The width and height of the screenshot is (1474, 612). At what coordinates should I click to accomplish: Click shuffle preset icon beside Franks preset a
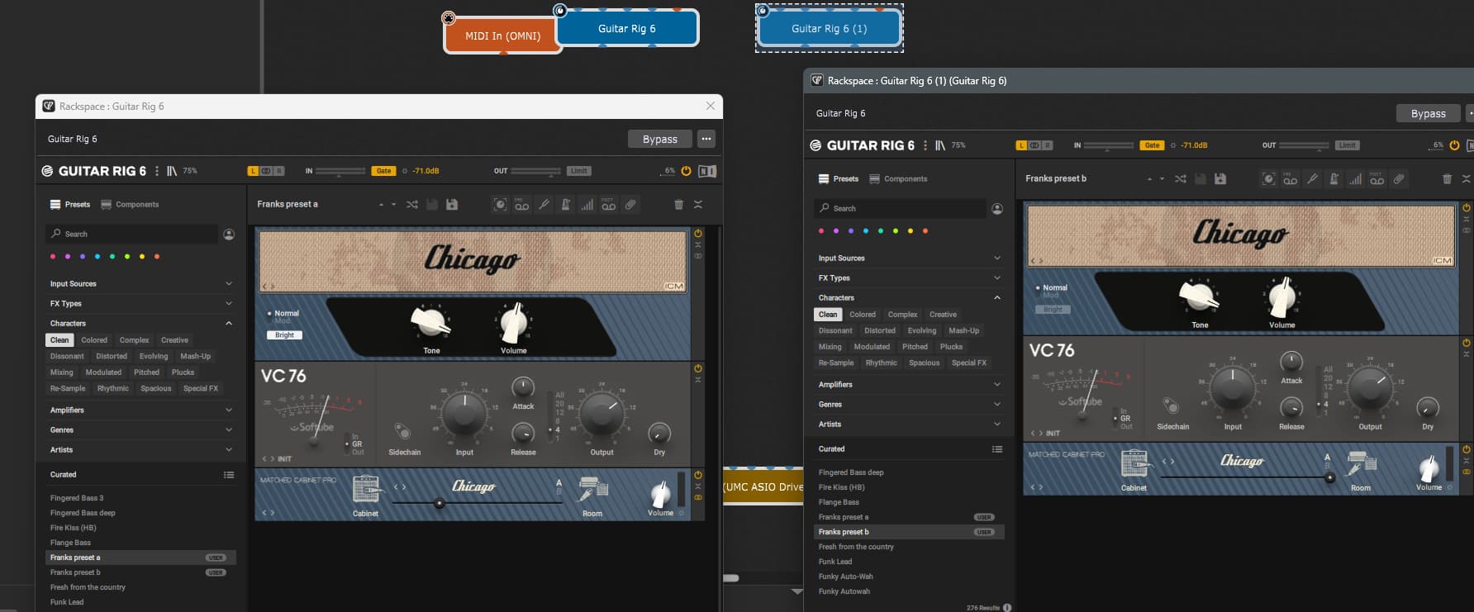pyautogui.click(x=412, y=204)
